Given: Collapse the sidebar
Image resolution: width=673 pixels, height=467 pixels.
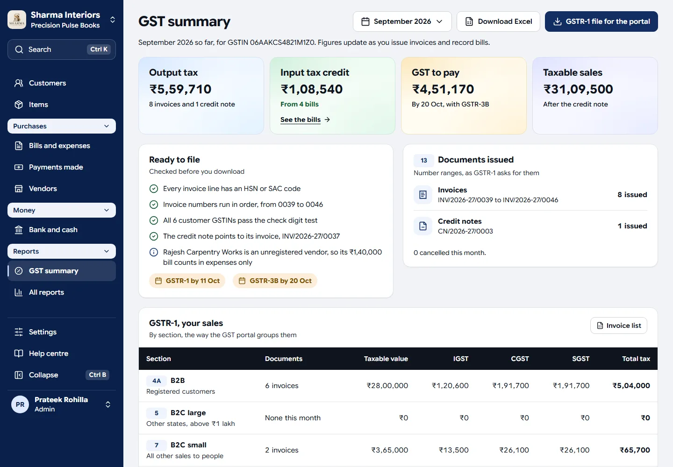Looking at the screenshot, I should click(x=62, y=375).
